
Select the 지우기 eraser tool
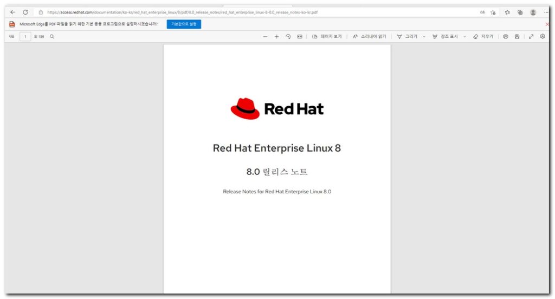pos(483,36)
